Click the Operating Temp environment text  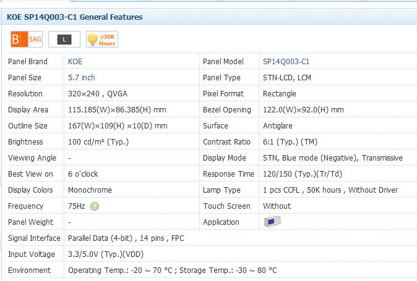[123, 271]
